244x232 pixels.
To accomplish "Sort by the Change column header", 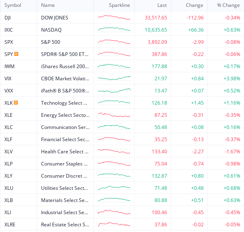I will click(194, 5).
